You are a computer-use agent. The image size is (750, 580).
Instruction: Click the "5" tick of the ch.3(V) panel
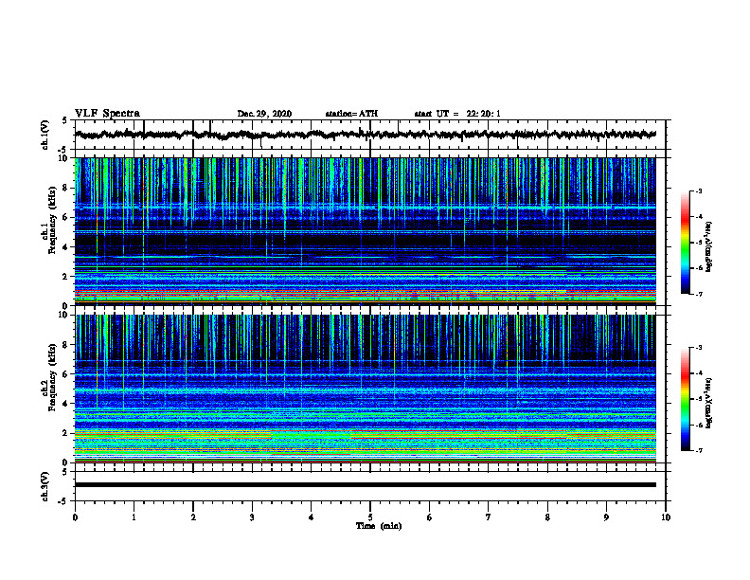[x=64, y=472]
